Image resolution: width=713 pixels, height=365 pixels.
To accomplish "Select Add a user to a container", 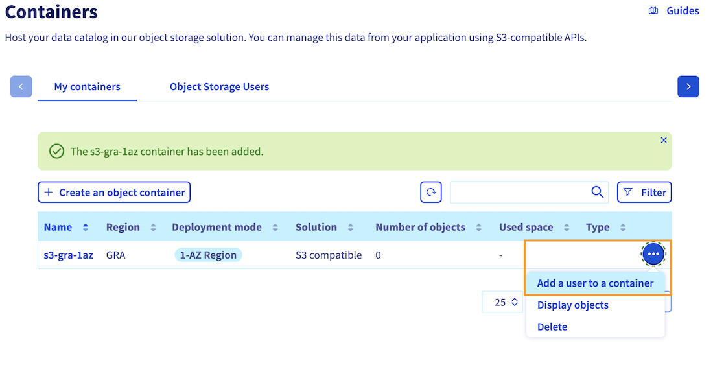I will pyautogui.click(x=595, y=283).
